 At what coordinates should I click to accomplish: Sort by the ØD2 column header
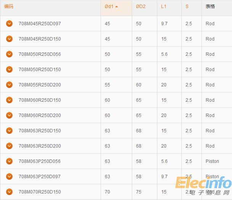coord(141,7)
